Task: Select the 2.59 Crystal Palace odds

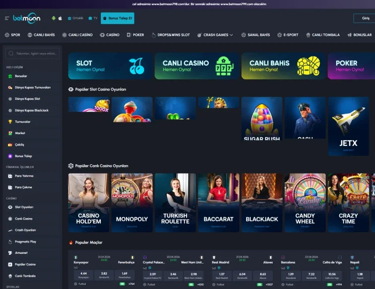Action: coord(153,276)
